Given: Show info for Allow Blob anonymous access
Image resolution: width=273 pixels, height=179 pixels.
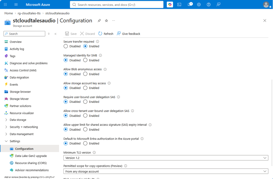Looking at the screenshot, I should 105,69.
